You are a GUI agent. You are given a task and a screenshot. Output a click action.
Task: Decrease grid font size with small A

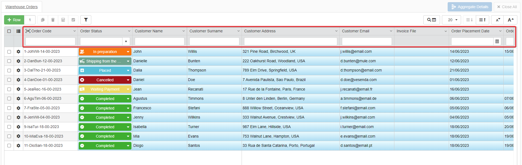click(498, 20)
